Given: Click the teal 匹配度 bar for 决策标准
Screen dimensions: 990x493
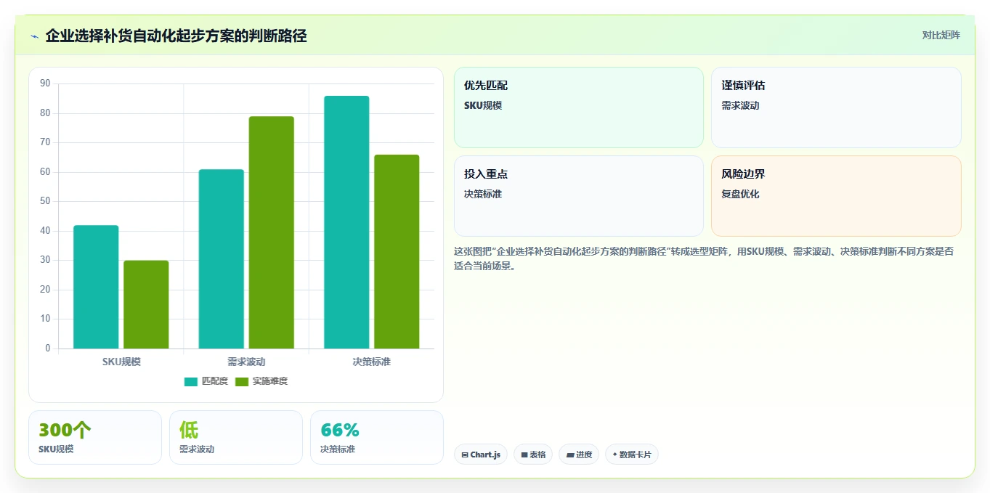Looking at the screenshot, I should 346,222.
